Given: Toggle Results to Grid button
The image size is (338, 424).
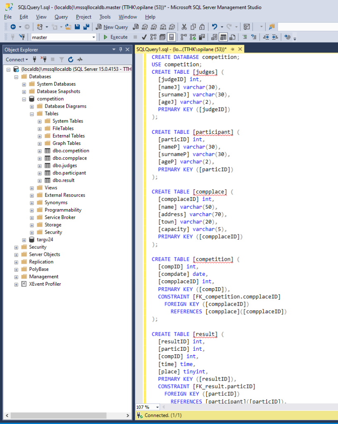Looking at the screenshot, I should tap(223, 37).
